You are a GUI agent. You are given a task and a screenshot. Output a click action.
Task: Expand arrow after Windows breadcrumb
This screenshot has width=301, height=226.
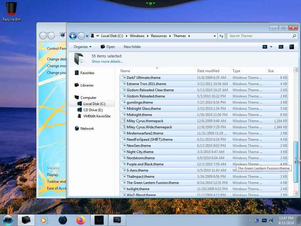[148, 36]
